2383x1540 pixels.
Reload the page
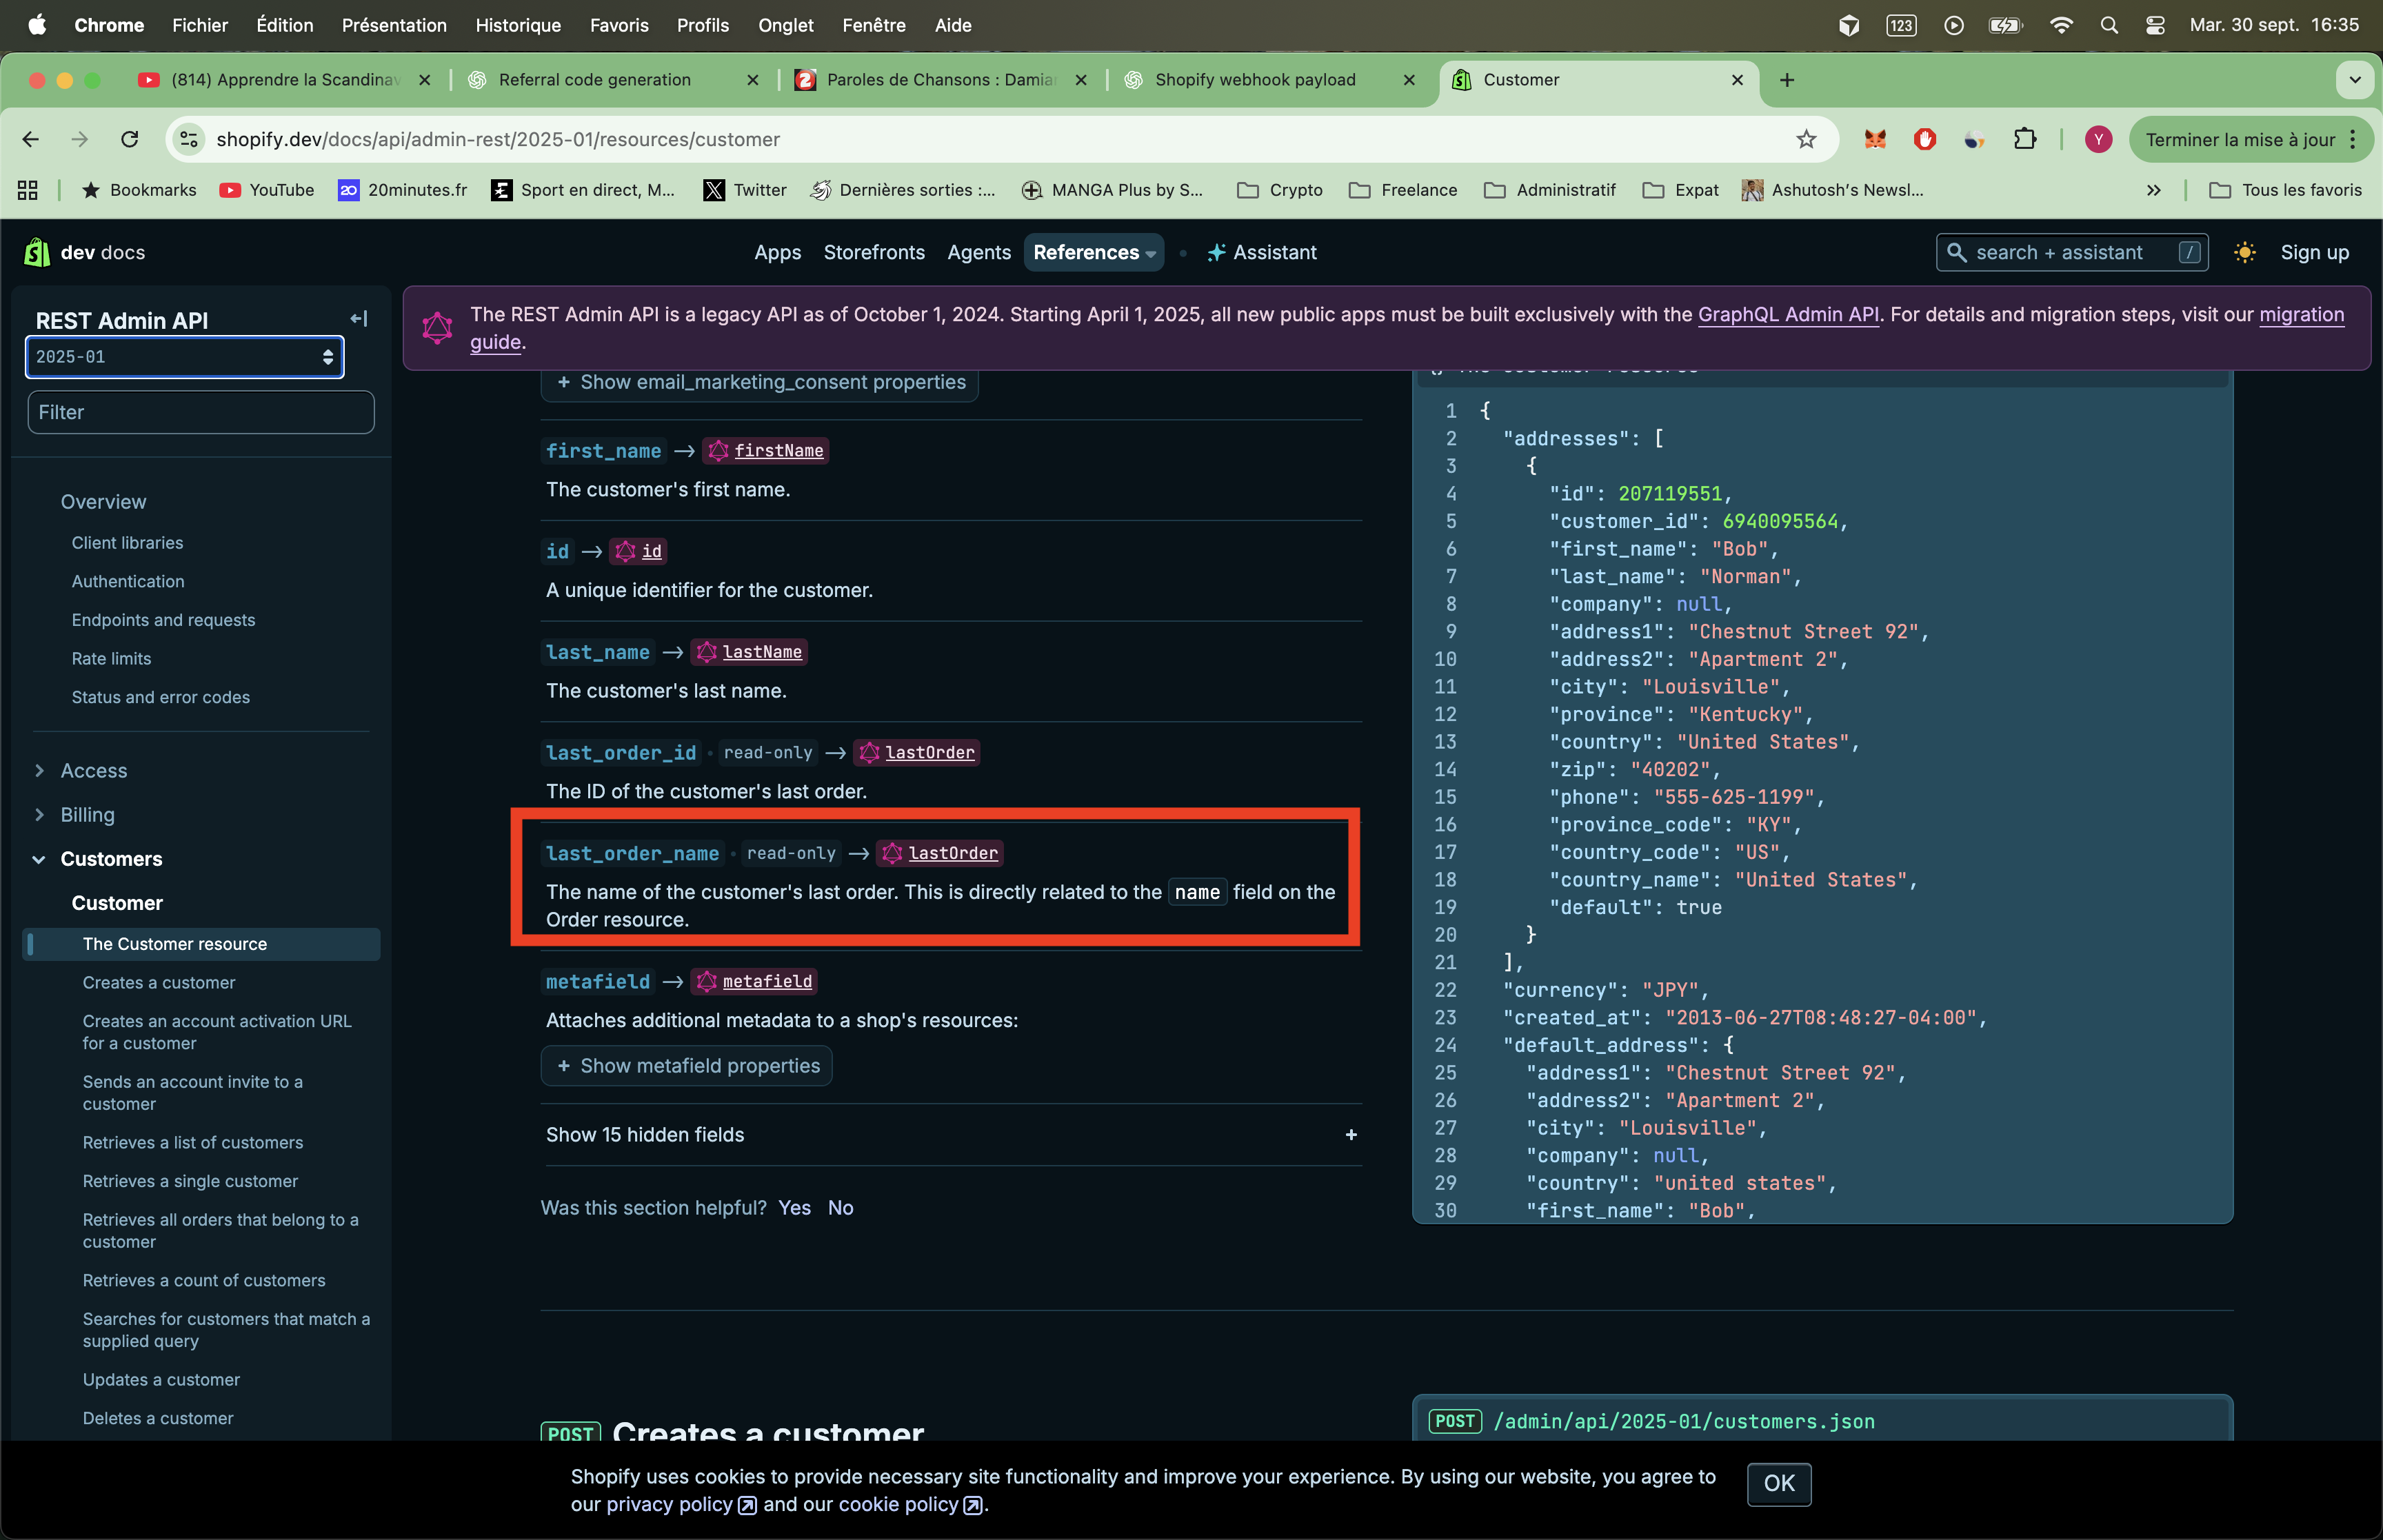pyautogui.click(x=129, y=139)
